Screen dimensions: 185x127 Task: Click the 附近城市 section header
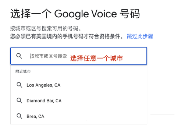[x=23, y=71]
